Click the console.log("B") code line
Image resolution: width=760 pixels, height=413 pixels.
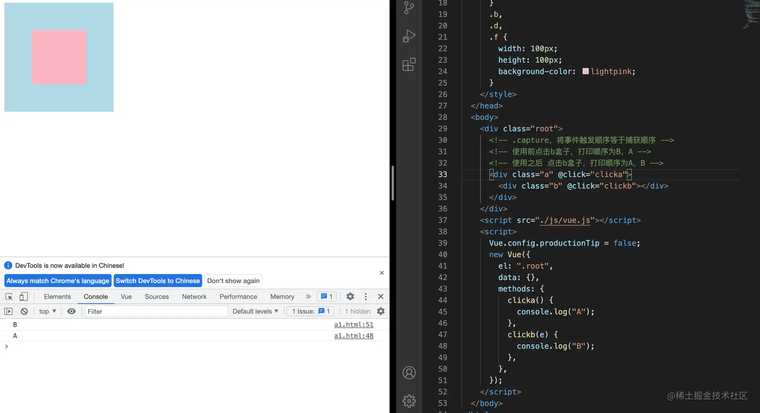pyautogui.click(x=555, y=346)
